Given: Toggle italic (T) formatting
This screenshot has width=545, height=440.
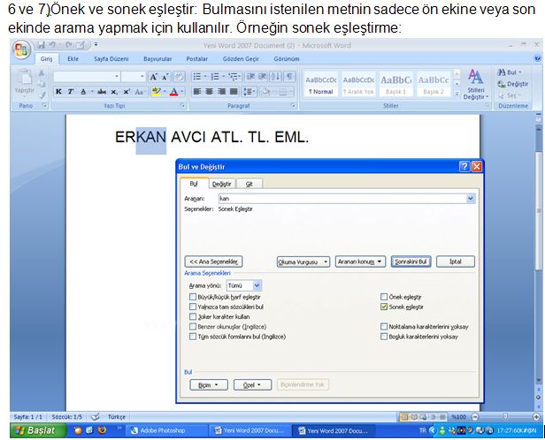Looking at the screenshot, I should click(x=70, y=92).
